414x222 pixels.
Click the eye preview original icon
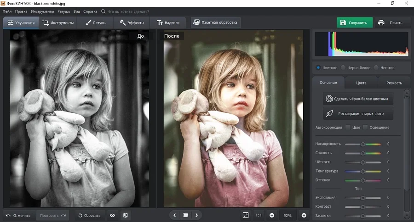[112, 215]
